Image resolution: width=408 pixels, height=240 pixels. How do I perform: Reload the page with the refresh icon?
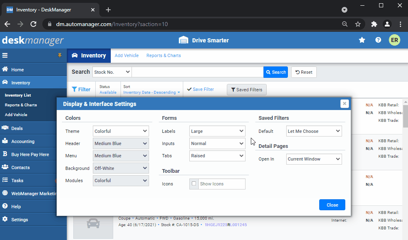[x=33, y=24]
